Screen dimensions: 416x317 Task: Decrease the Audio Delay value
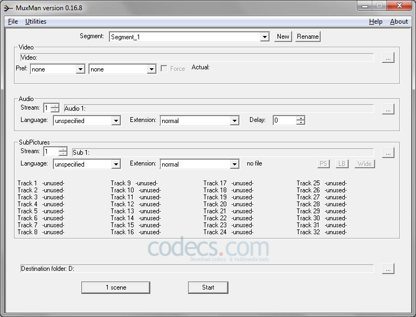pyautogui.click(x=300, y=123)
